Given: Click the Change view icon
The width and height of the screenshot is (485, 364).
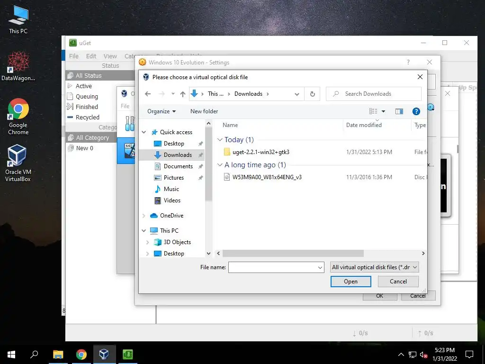Looking at the screenshot, I should tap(373, 111).
